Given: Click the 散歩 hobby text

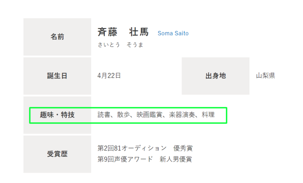Looking at the screenshot, I should (123, 115).
